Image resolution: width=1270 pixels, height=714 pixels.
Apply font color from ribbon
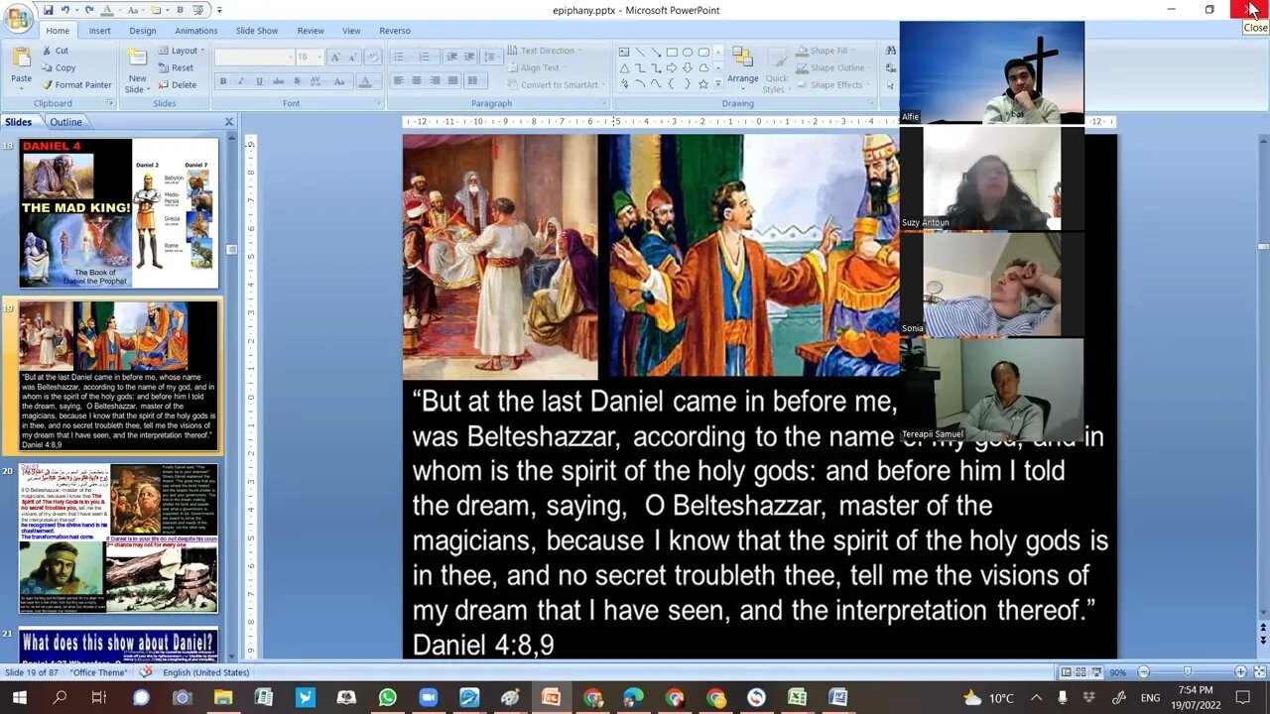pos(367,81)
